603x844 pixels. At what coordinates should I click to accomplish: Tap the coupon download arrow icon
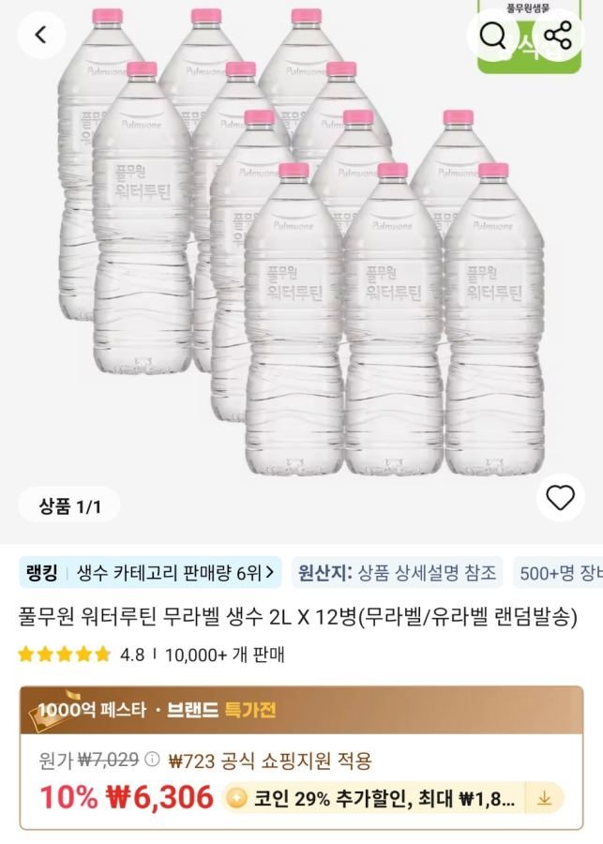(x=546, y=798)
